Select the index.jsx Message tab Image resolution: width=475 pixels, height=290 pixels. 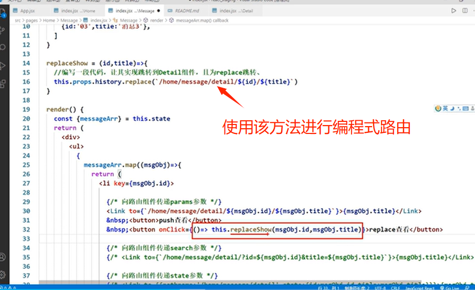135,11
